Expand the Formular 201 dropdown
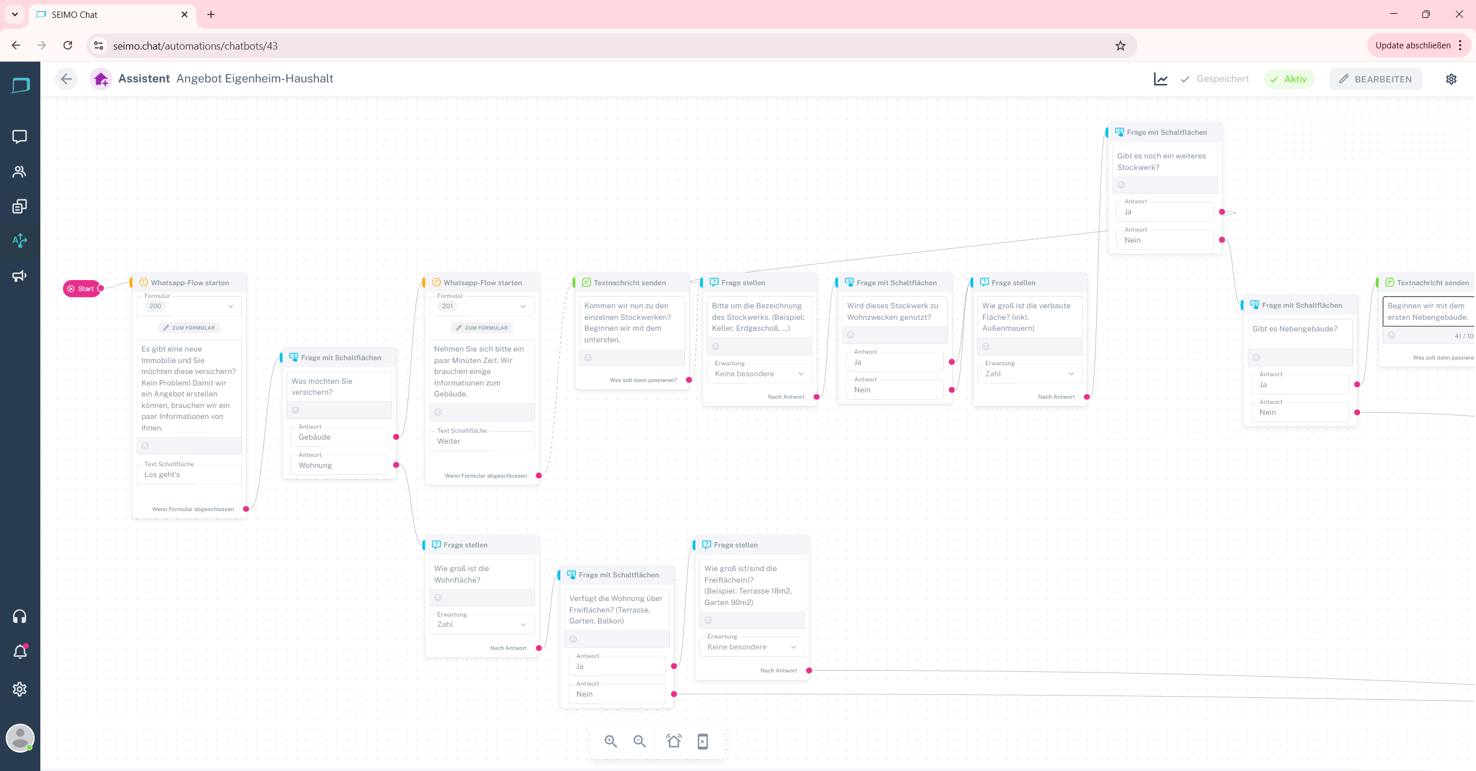The width and height of the screenshot is (1476, 771). click(x=523, y=306)
